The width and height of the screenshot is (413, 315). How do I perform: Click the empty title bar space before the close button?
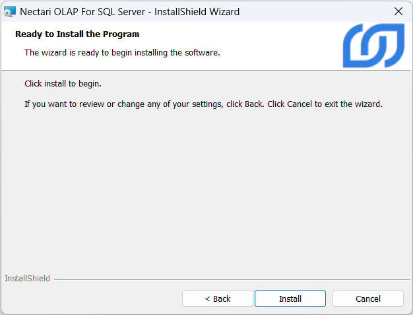pos(317,11)
